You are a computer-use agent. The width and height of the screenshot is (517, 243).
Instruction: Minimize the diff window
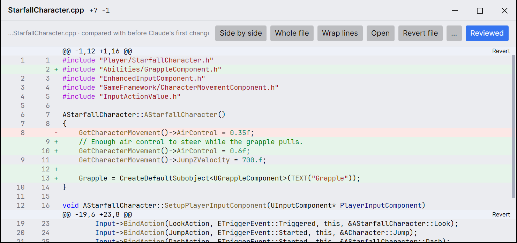(x=455, y=10)
